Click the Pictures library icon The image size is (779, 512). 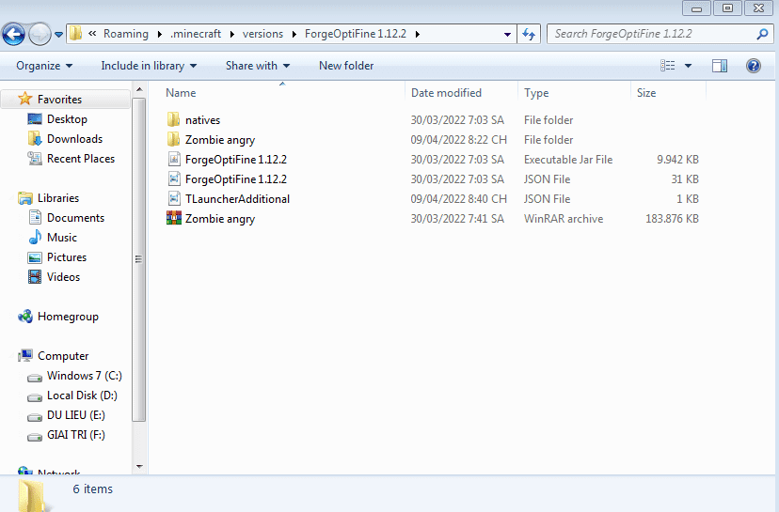coord(35,257)
